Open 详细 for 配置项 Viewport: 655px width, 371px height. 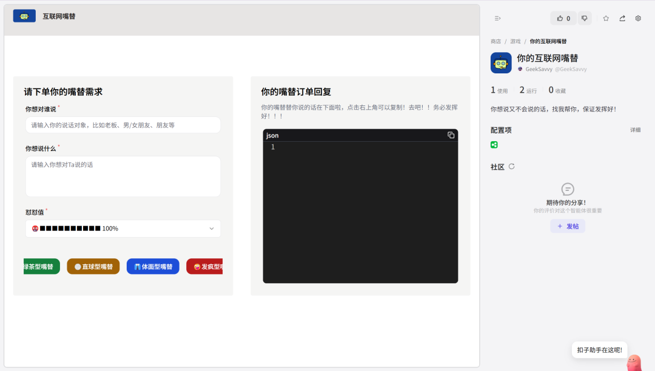tap(636, 130)
